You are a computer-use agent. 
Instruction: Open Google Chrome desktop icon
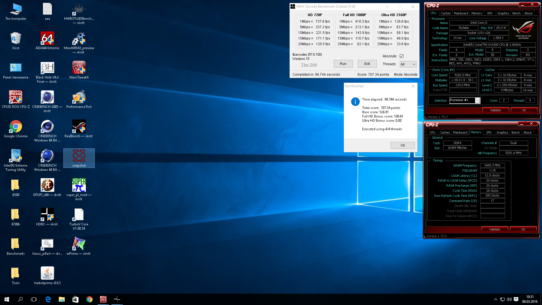coord(16,129)
